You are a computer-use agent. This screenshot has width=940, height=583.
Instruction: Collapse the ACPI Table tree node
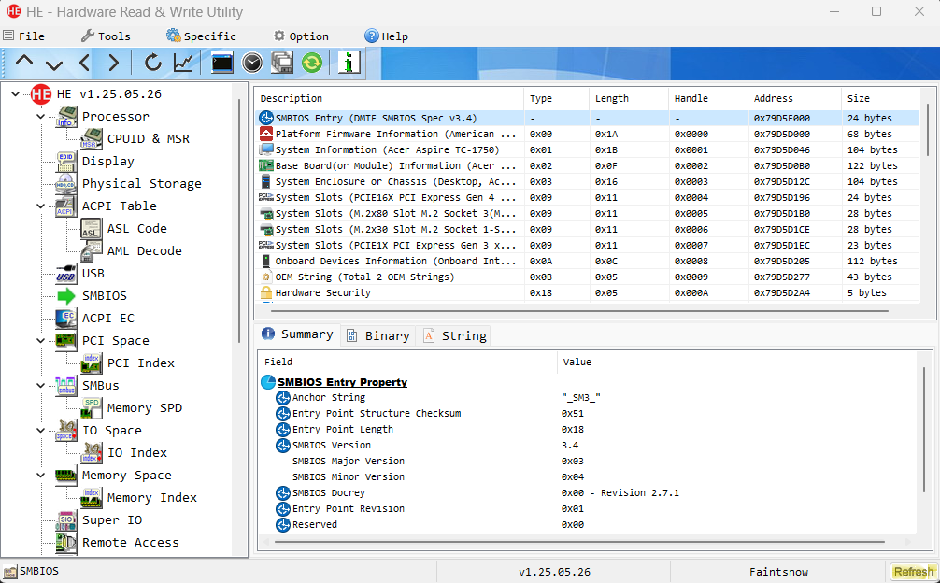tap(40, 206)
